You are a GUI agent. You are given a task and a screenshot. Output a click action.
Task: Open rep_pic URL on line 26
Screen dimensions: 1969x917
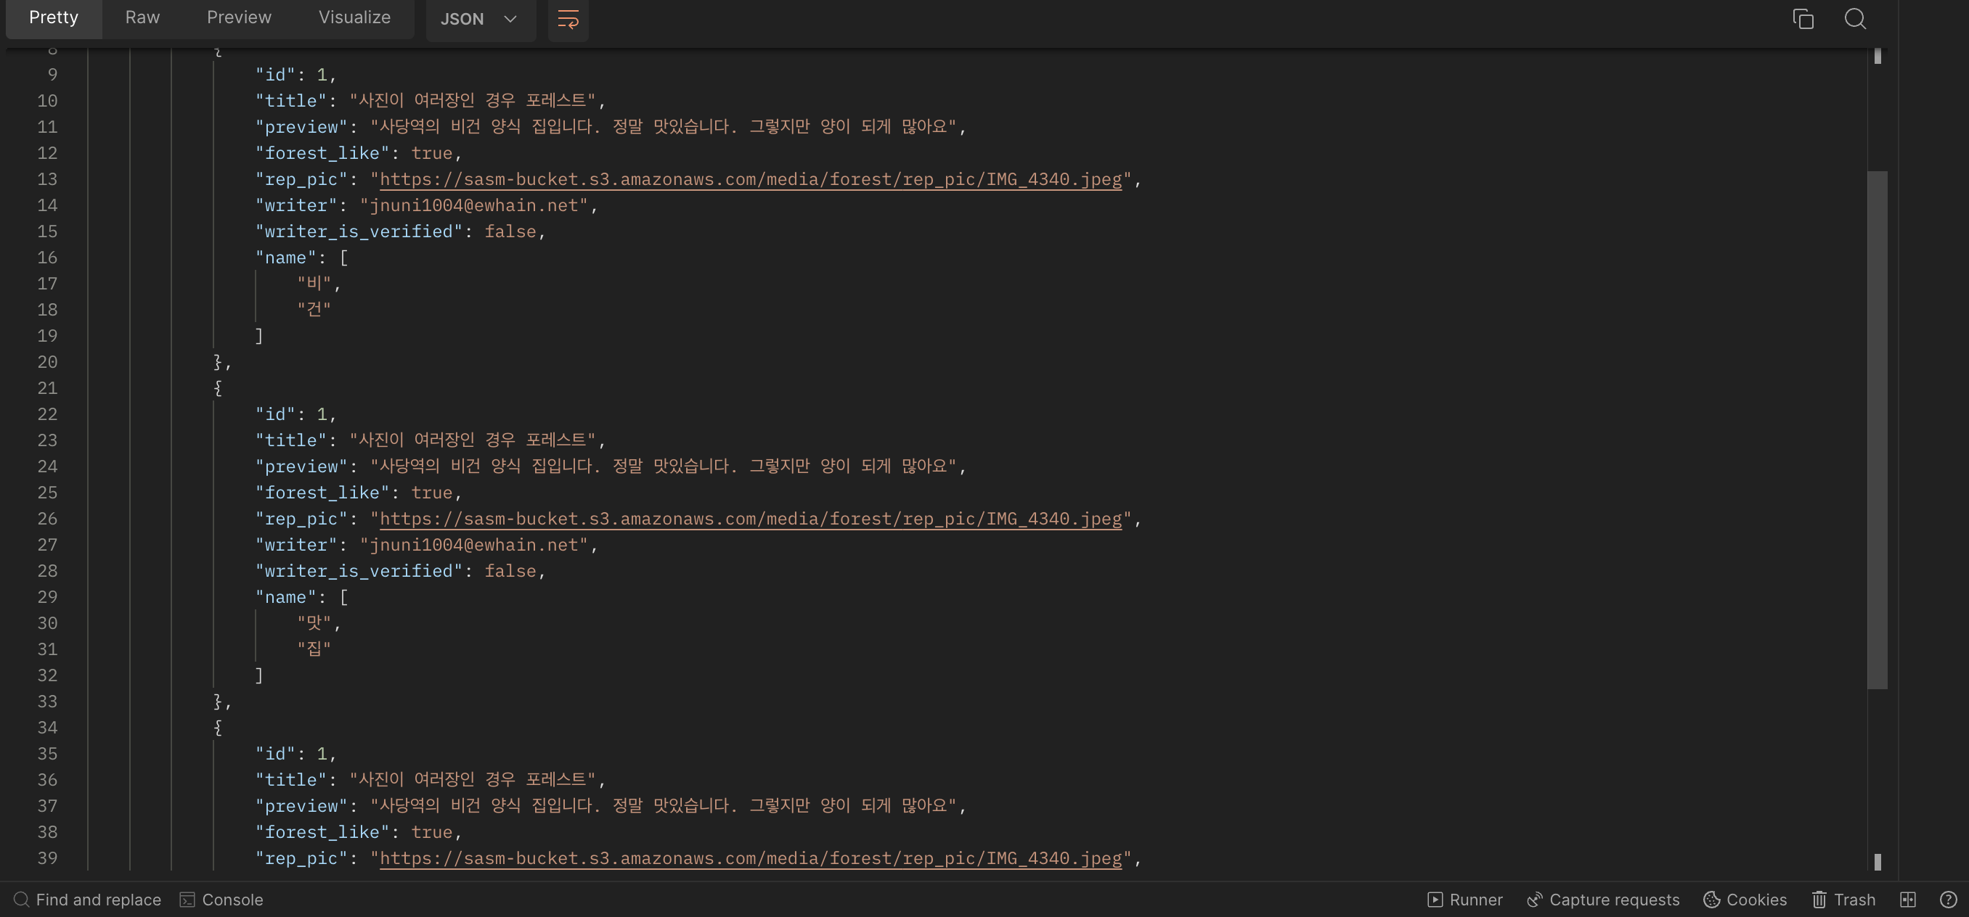click(x=751, y=519)
